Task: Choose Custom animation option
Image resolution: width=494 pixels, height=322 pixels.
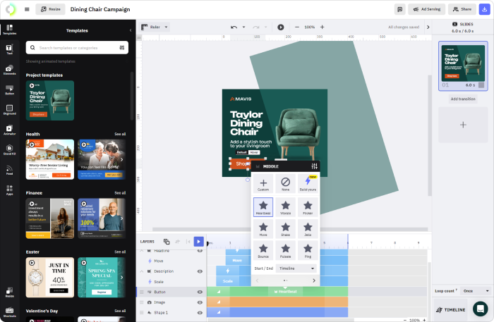Action: 263,184
